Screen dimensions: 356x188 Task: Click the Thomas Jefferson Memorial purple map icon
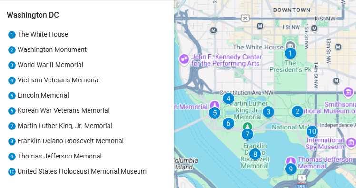291,161
